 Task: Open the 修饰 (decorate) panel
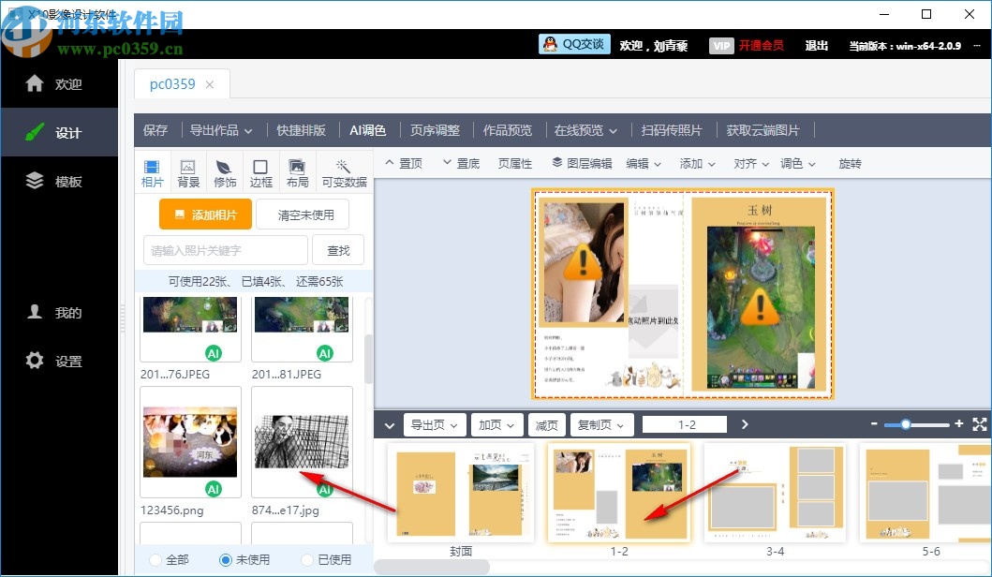(224, 172)
